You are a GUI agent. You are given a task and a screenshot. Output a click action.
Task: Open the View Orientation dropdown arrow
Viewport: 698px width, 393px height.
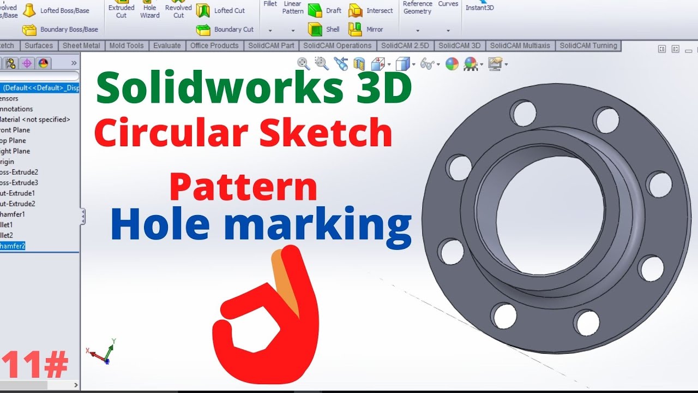tap(389, 64)
